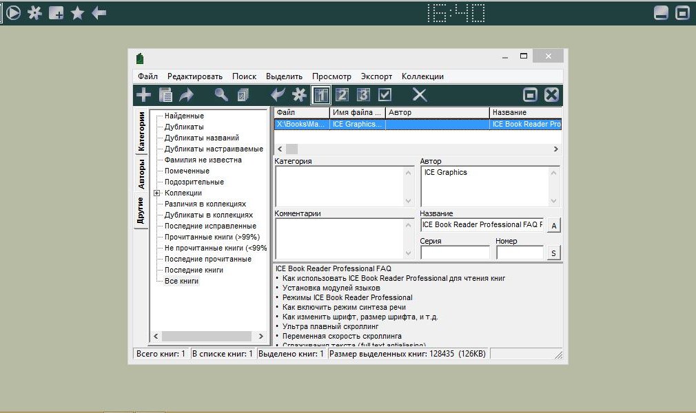
Task: Click the X delete icon in toolbar
Action: pos(420,94)
